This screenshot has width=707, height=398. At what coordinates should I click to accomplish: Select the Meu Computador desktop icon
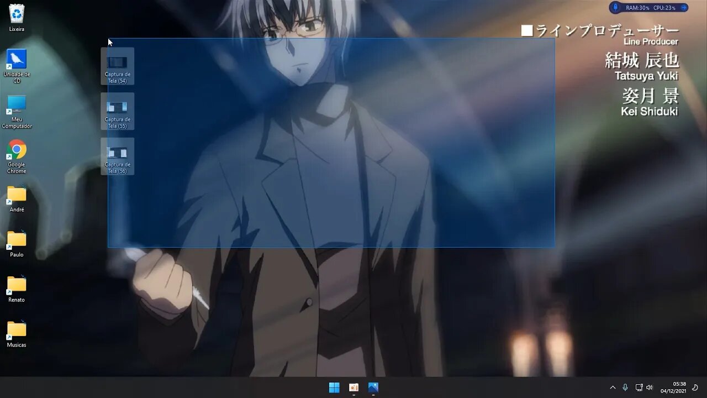(17, 112)
